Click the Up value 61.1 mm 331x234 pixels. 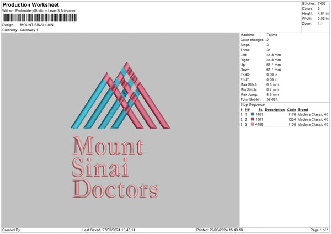pos(274,65)
